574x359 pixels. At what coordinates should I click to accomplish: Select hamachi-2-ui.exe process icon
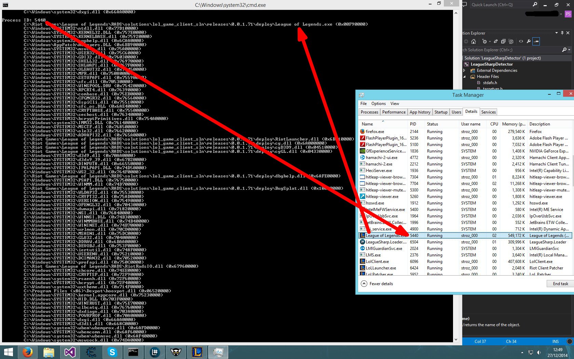[x=363, y=158]
